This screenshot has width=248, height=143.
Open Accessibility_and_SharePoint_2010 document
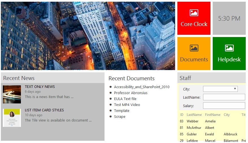(142, 87)
